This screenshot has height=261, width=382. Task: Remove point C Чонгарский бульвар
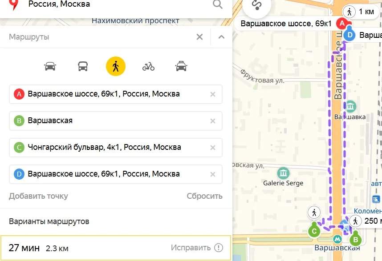[213, 148]
